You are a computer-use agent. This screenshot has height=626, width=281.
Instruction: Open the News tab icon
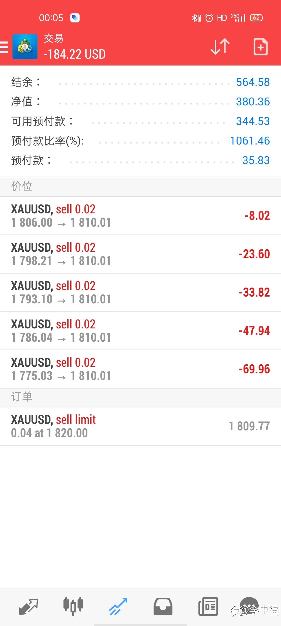tap(208, 606)
